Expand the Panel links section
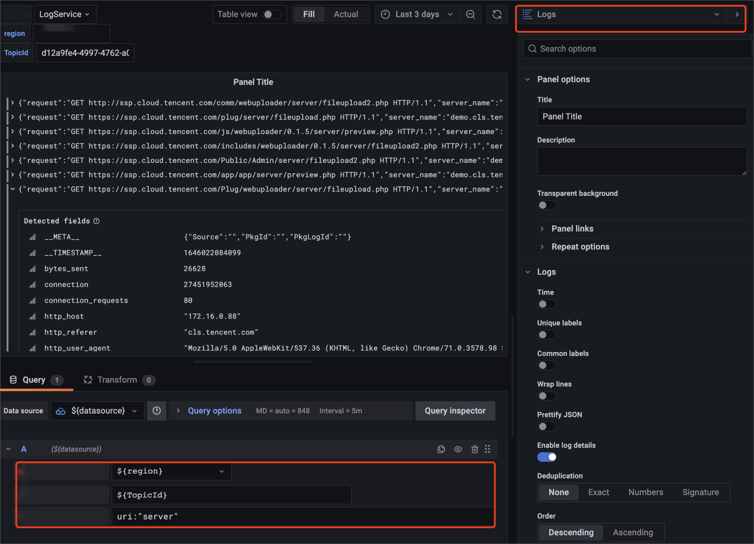This screenshot has width=754, height=544. click(x=572, y=229)
